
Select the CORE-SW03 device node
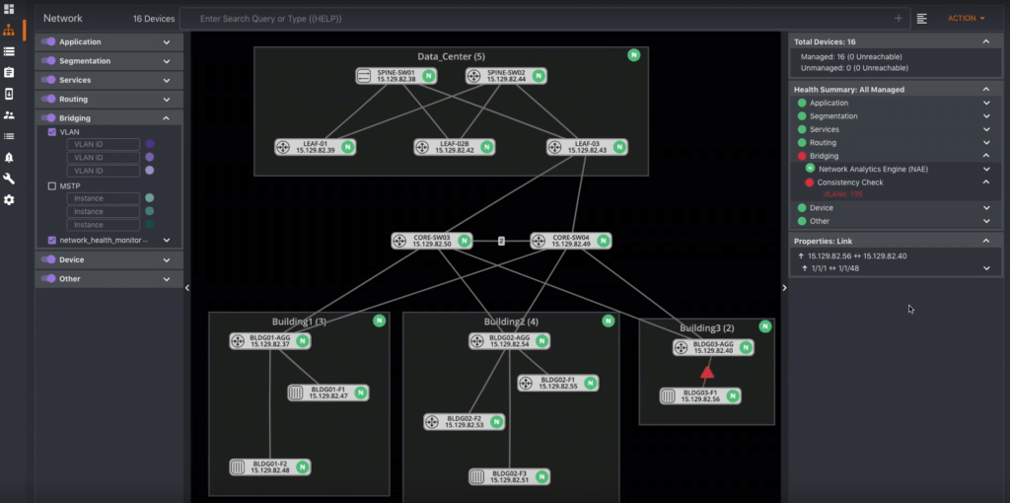pos(432,241)
